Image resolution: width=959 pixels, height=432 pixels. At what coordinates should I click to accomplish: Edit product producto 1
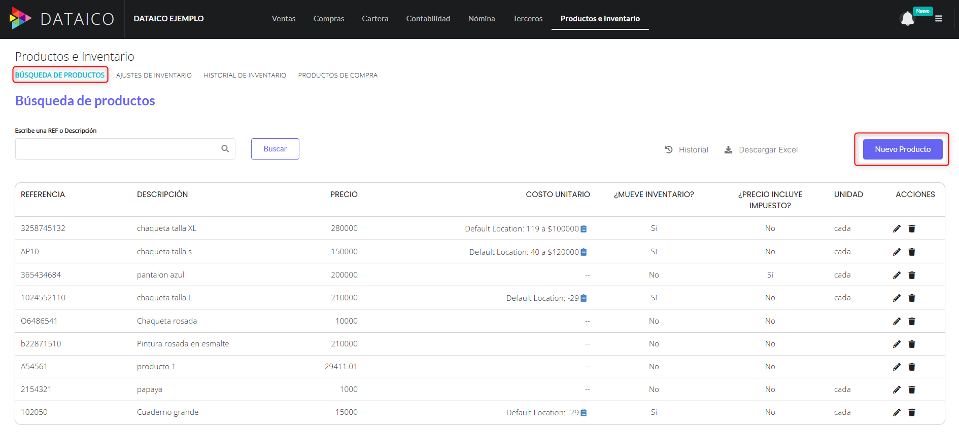coord(897,367)
